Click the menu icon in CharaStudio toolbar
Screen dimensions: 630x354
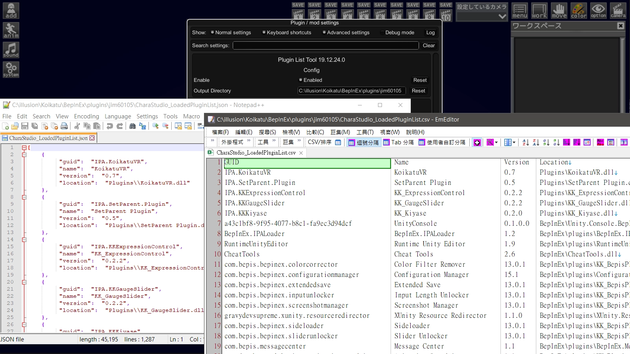point(520,11)
